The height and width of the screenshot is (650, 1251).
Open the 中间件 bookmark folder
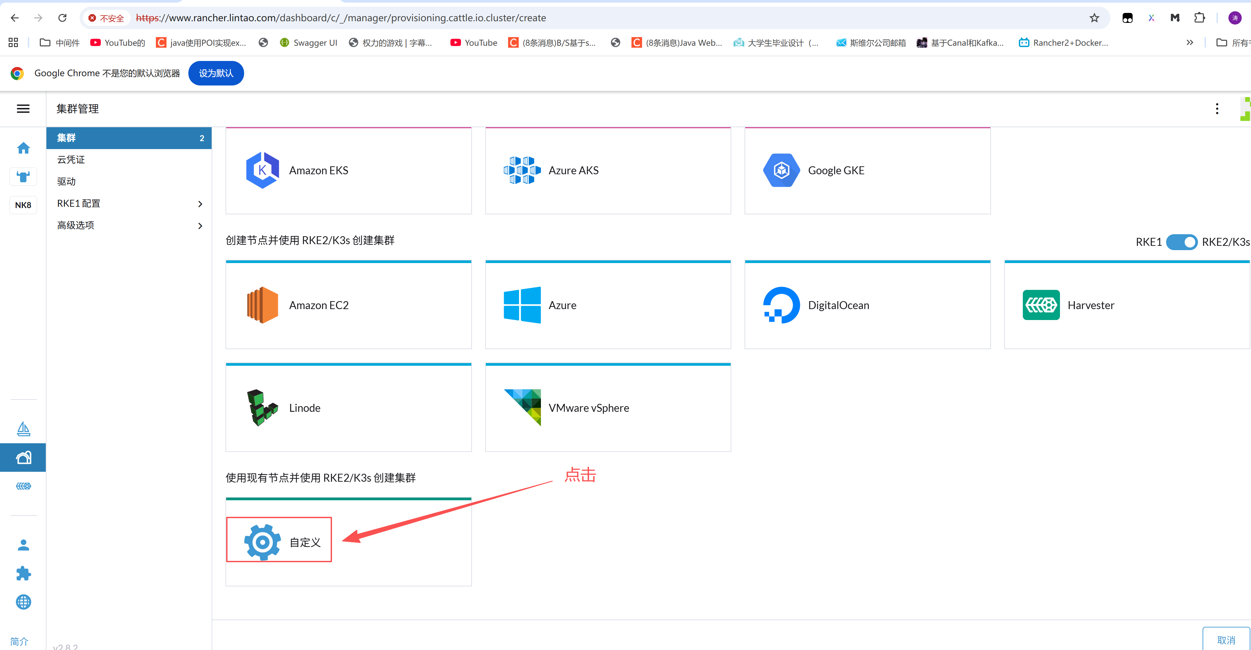(59, 43)
